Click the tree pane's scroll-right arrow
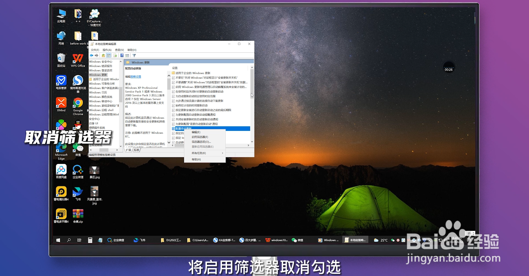The width and height of the screenshot is (529, 276). tap(117, 150)
